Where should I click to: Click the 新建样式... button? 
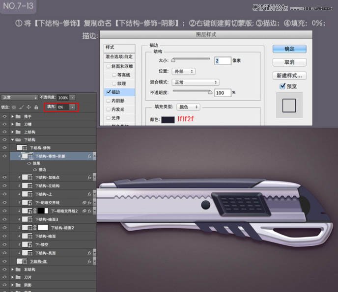pos(289,76)
